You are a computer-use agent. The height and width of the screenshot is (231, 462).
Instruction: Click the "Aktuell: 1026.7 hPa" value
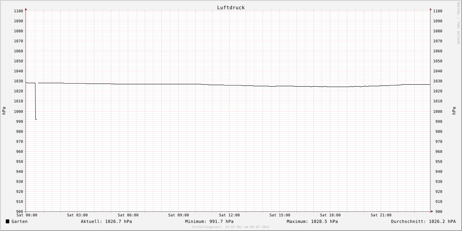click(x=106, y=221)
